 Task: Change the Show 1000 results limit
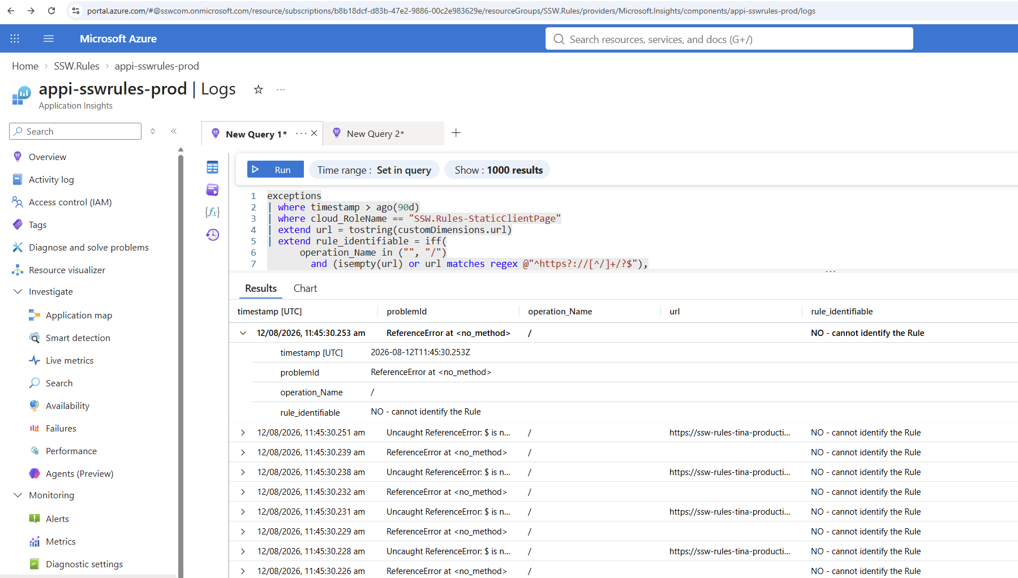click(x=497, y=170)
